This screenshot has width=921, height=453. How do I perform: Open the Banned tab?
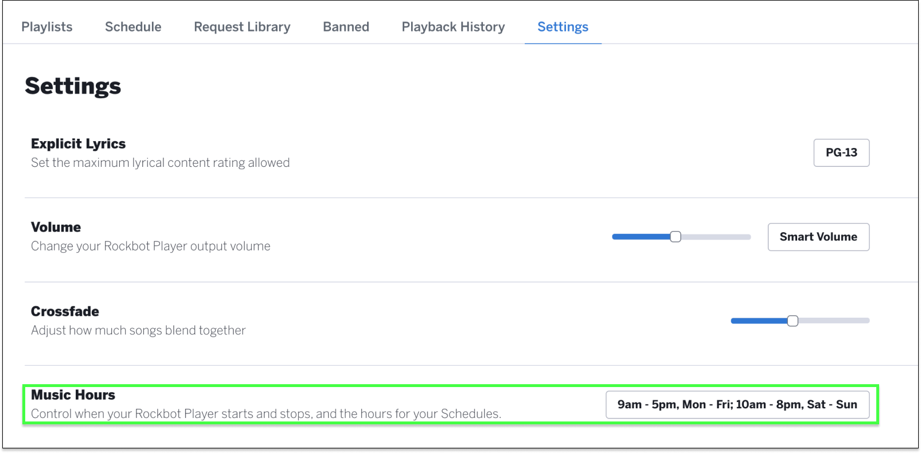pos(346,27)
